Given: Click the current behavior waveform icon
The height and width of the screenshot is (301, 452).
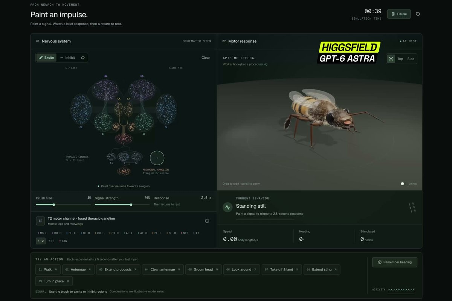Looking at the screenshot, I should click(228, 207).
